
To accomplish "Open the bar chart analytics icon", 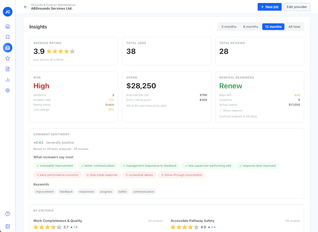I will [8, 80].
